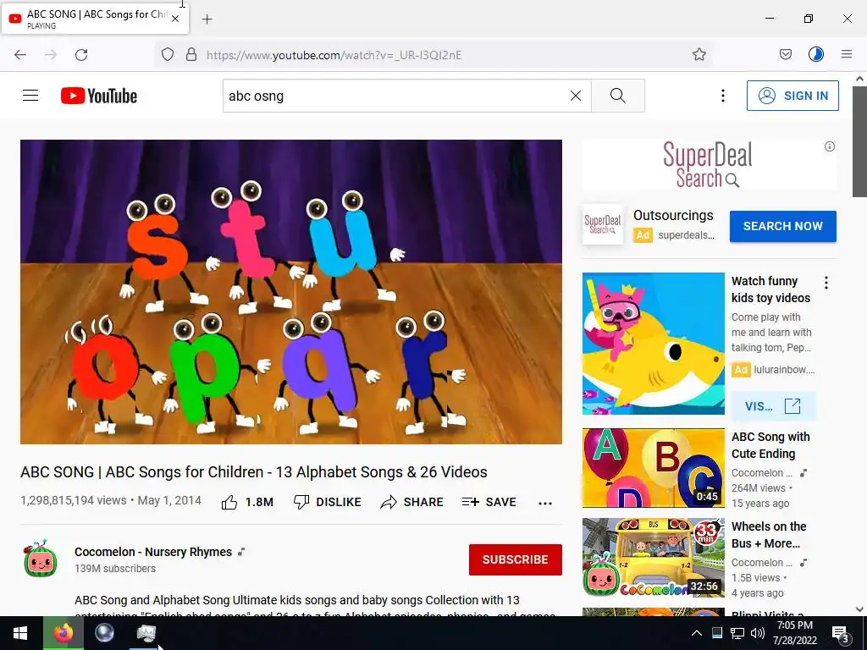
Task: Open options menu for funny kids toy ad
Action: 826,283
